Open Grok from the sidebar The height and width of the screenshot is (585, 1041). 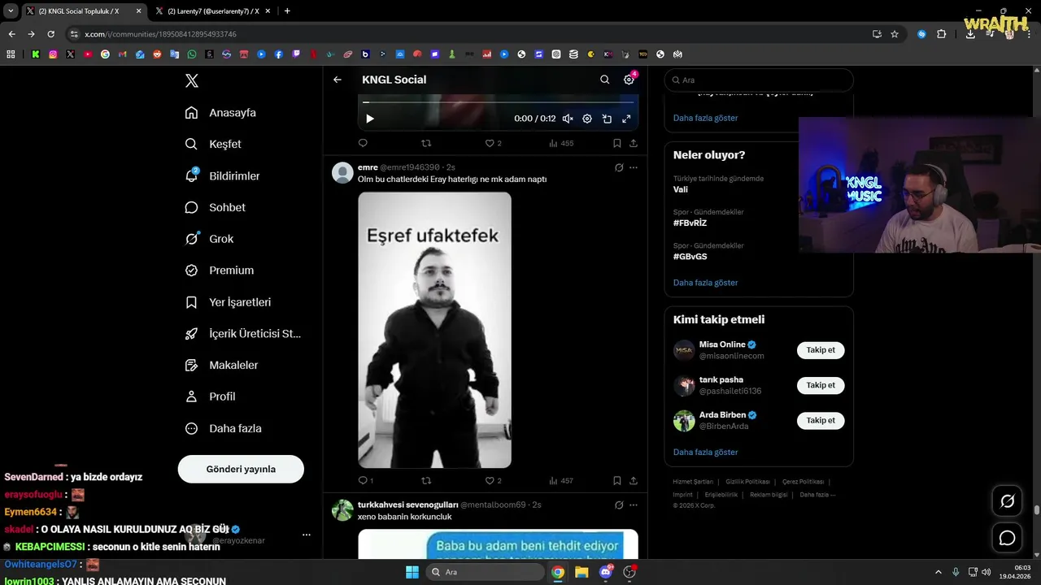pyautogui.click(x=209, y=239)
